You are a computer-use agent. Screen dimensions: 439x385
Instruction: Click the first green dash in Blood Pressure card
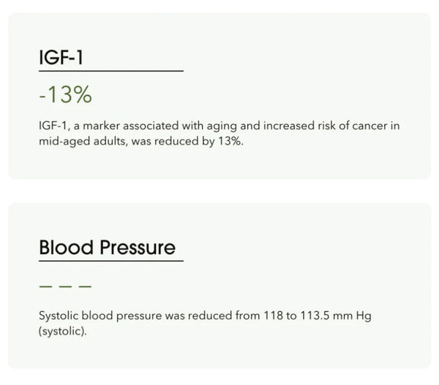pyautogui.click(x=45, y=286)
